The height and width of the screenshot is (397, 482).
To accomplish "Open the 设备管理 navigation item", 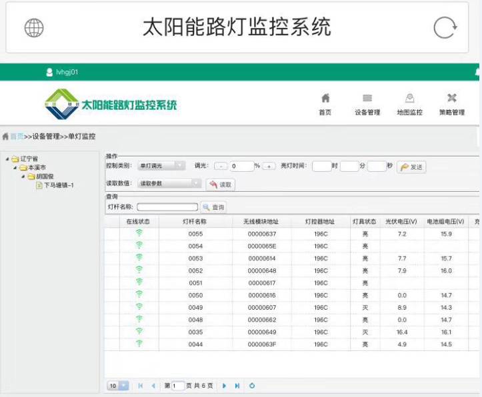I will 367,105.
